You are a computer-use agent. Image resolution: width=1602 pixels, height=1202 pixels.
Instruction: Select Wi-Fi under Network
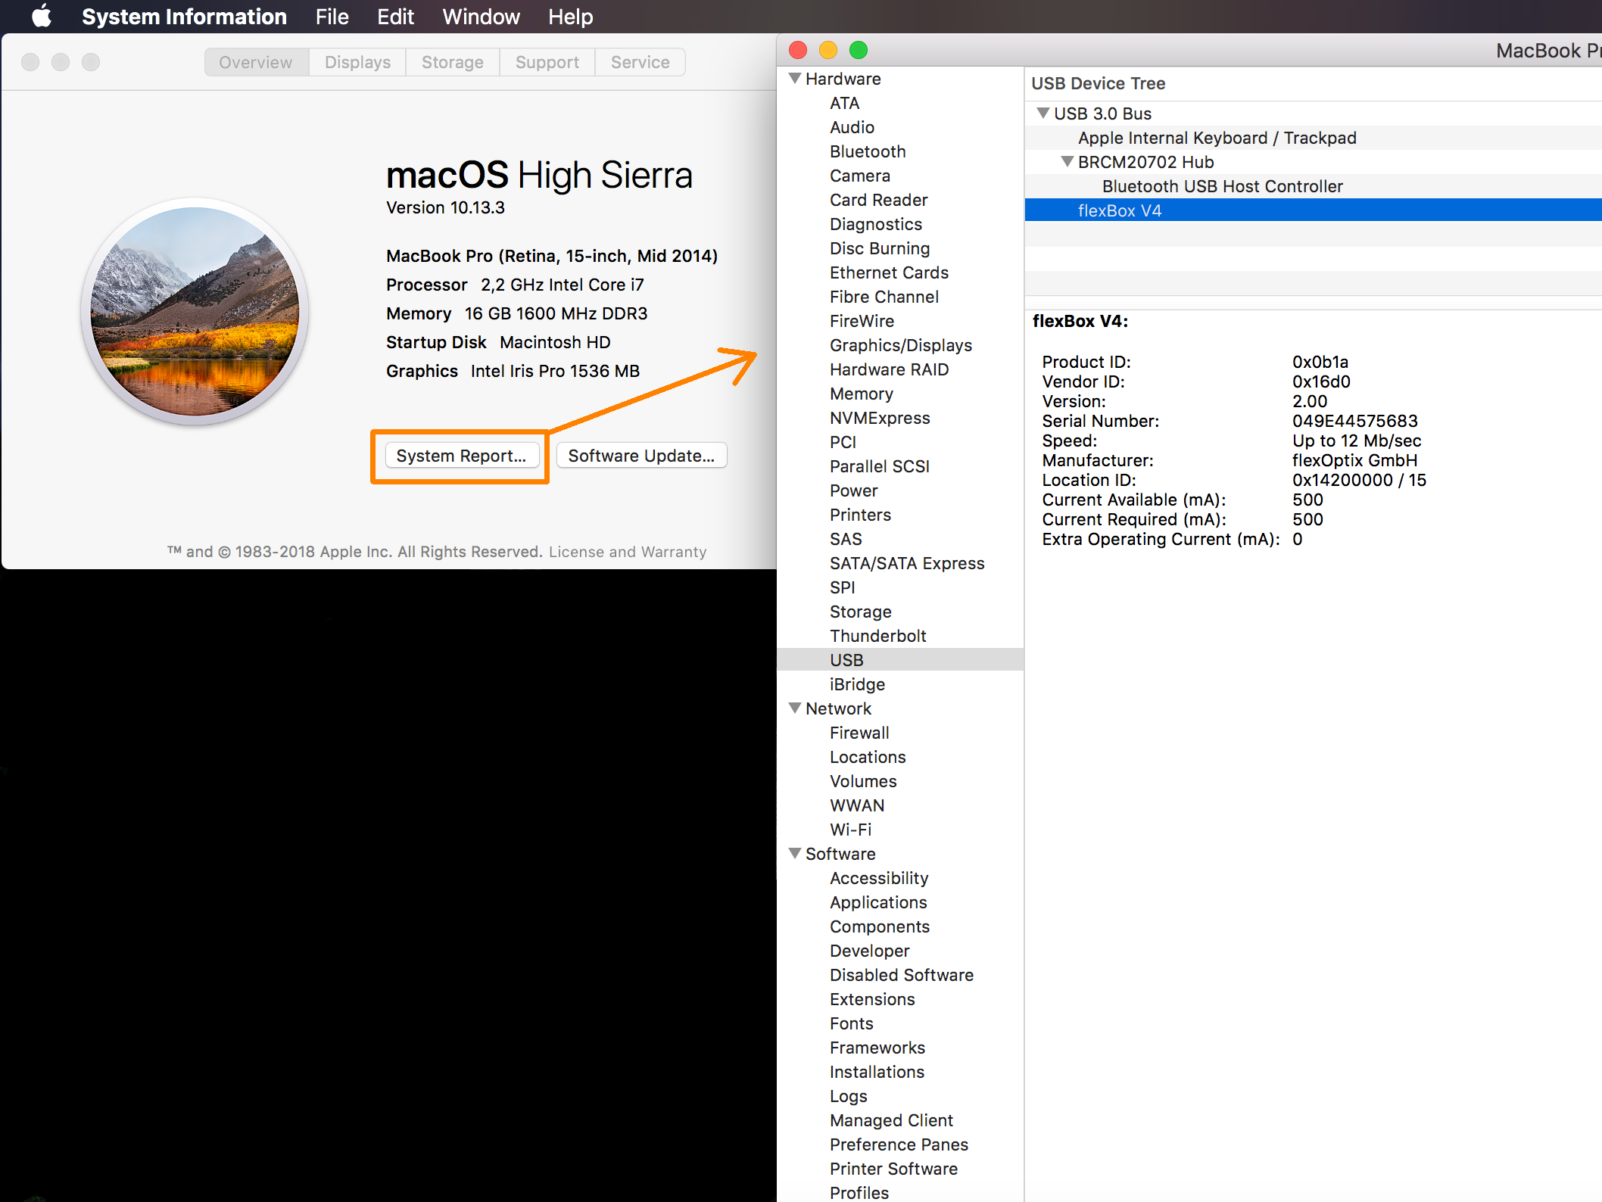850,830
